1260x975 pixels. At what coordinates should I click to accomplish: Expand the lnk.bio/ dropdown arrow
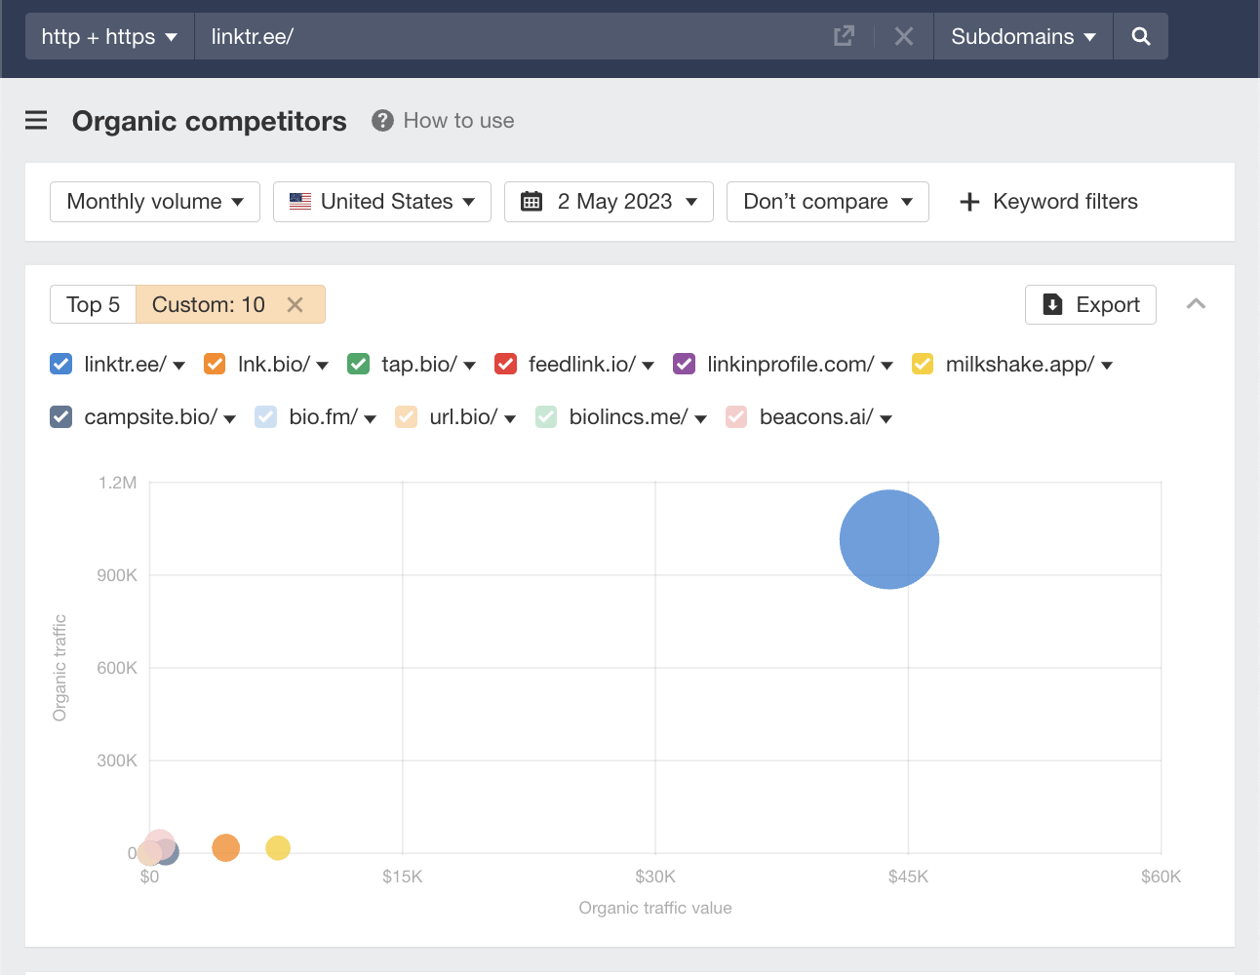pos(322,364)
